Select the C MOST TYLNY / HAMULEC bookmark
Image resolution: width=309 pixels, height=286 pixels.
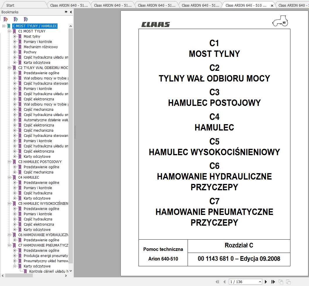(x=35, y=26)
